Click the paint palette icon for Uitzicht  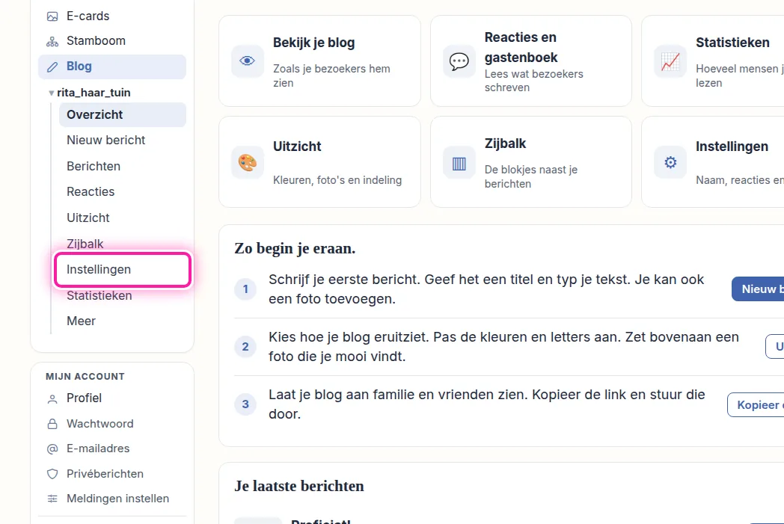click(247, 162)
